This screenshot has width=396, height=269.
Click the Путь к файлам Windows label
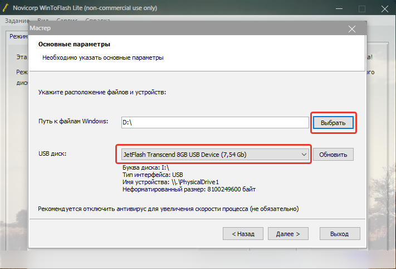tap(73, 122)
